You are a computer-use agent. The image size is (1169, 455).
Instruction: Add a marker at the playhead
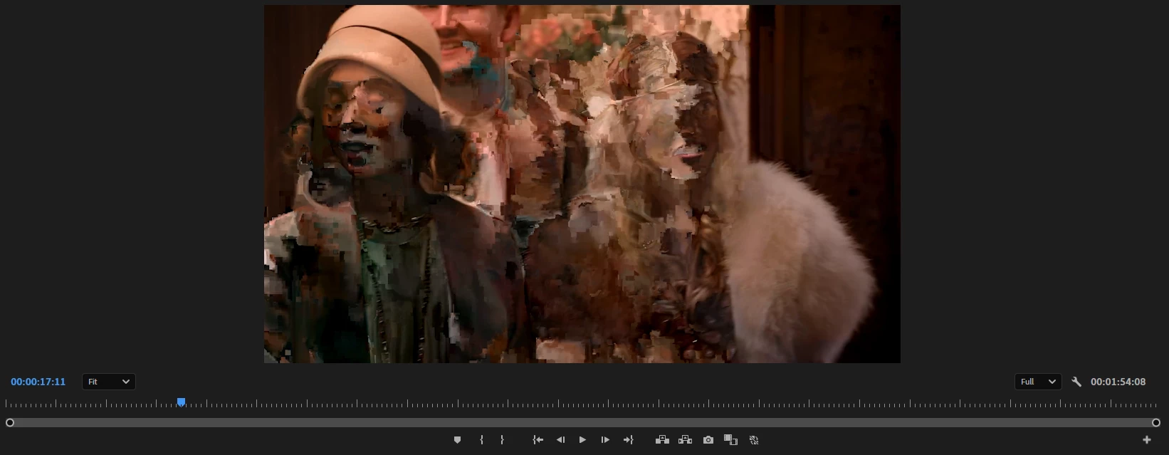click(457, 440)
